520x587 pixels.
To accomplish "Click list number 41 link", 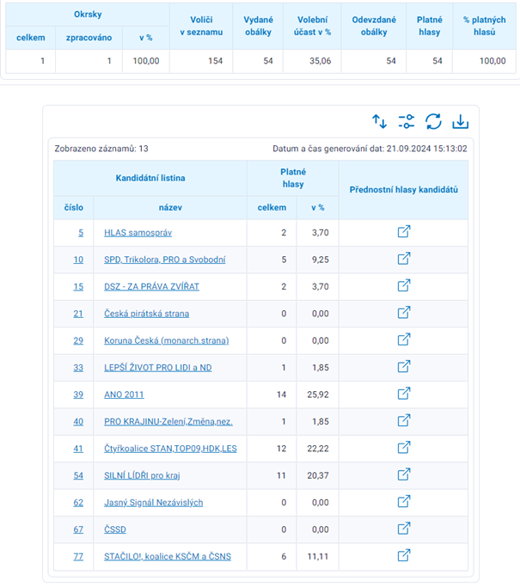I will pyautogui.click(x=78, y=449).
